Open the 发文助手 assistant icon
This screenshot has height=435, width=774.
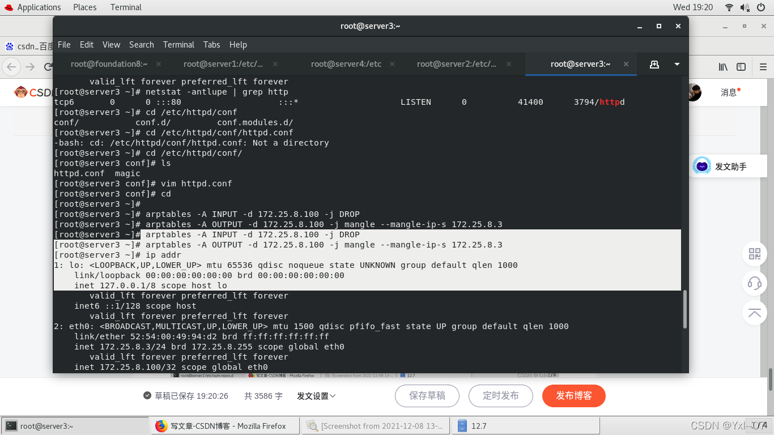click(702, 167)
